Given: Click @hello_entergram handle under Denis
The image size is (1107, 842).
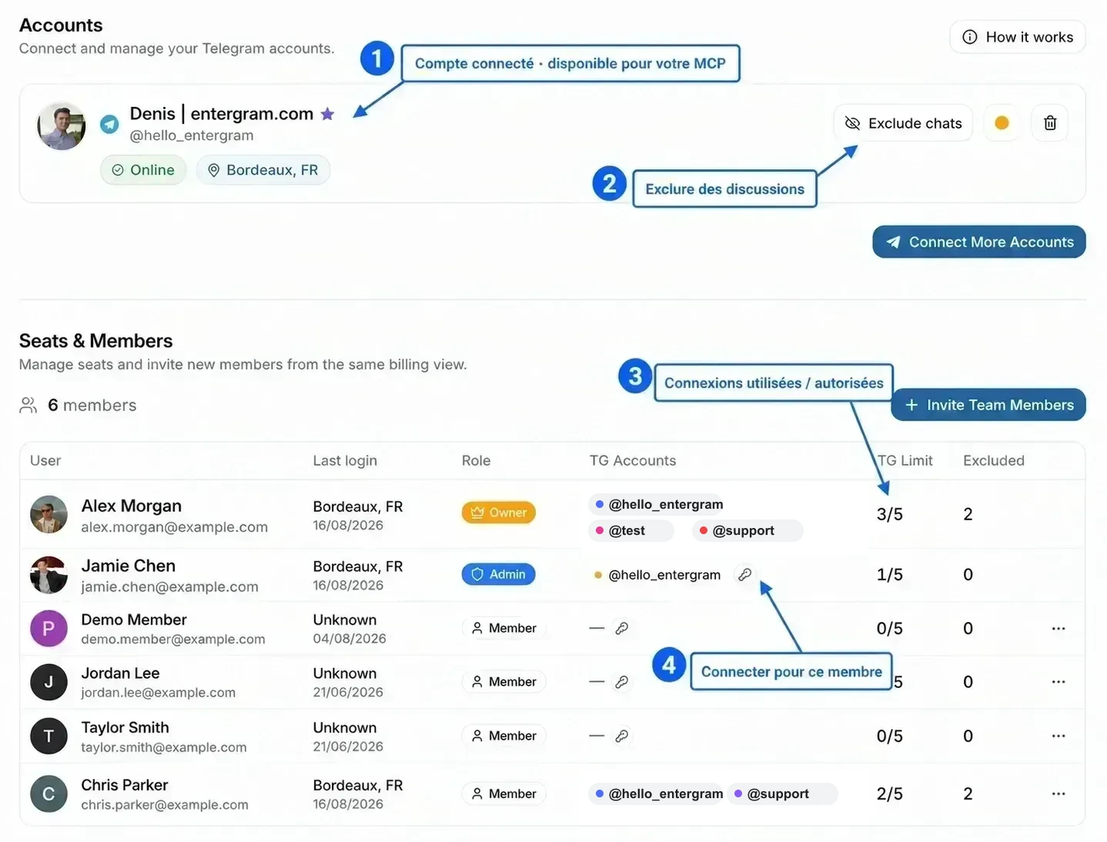Looking at the screenshot, I should coord(192,135).
